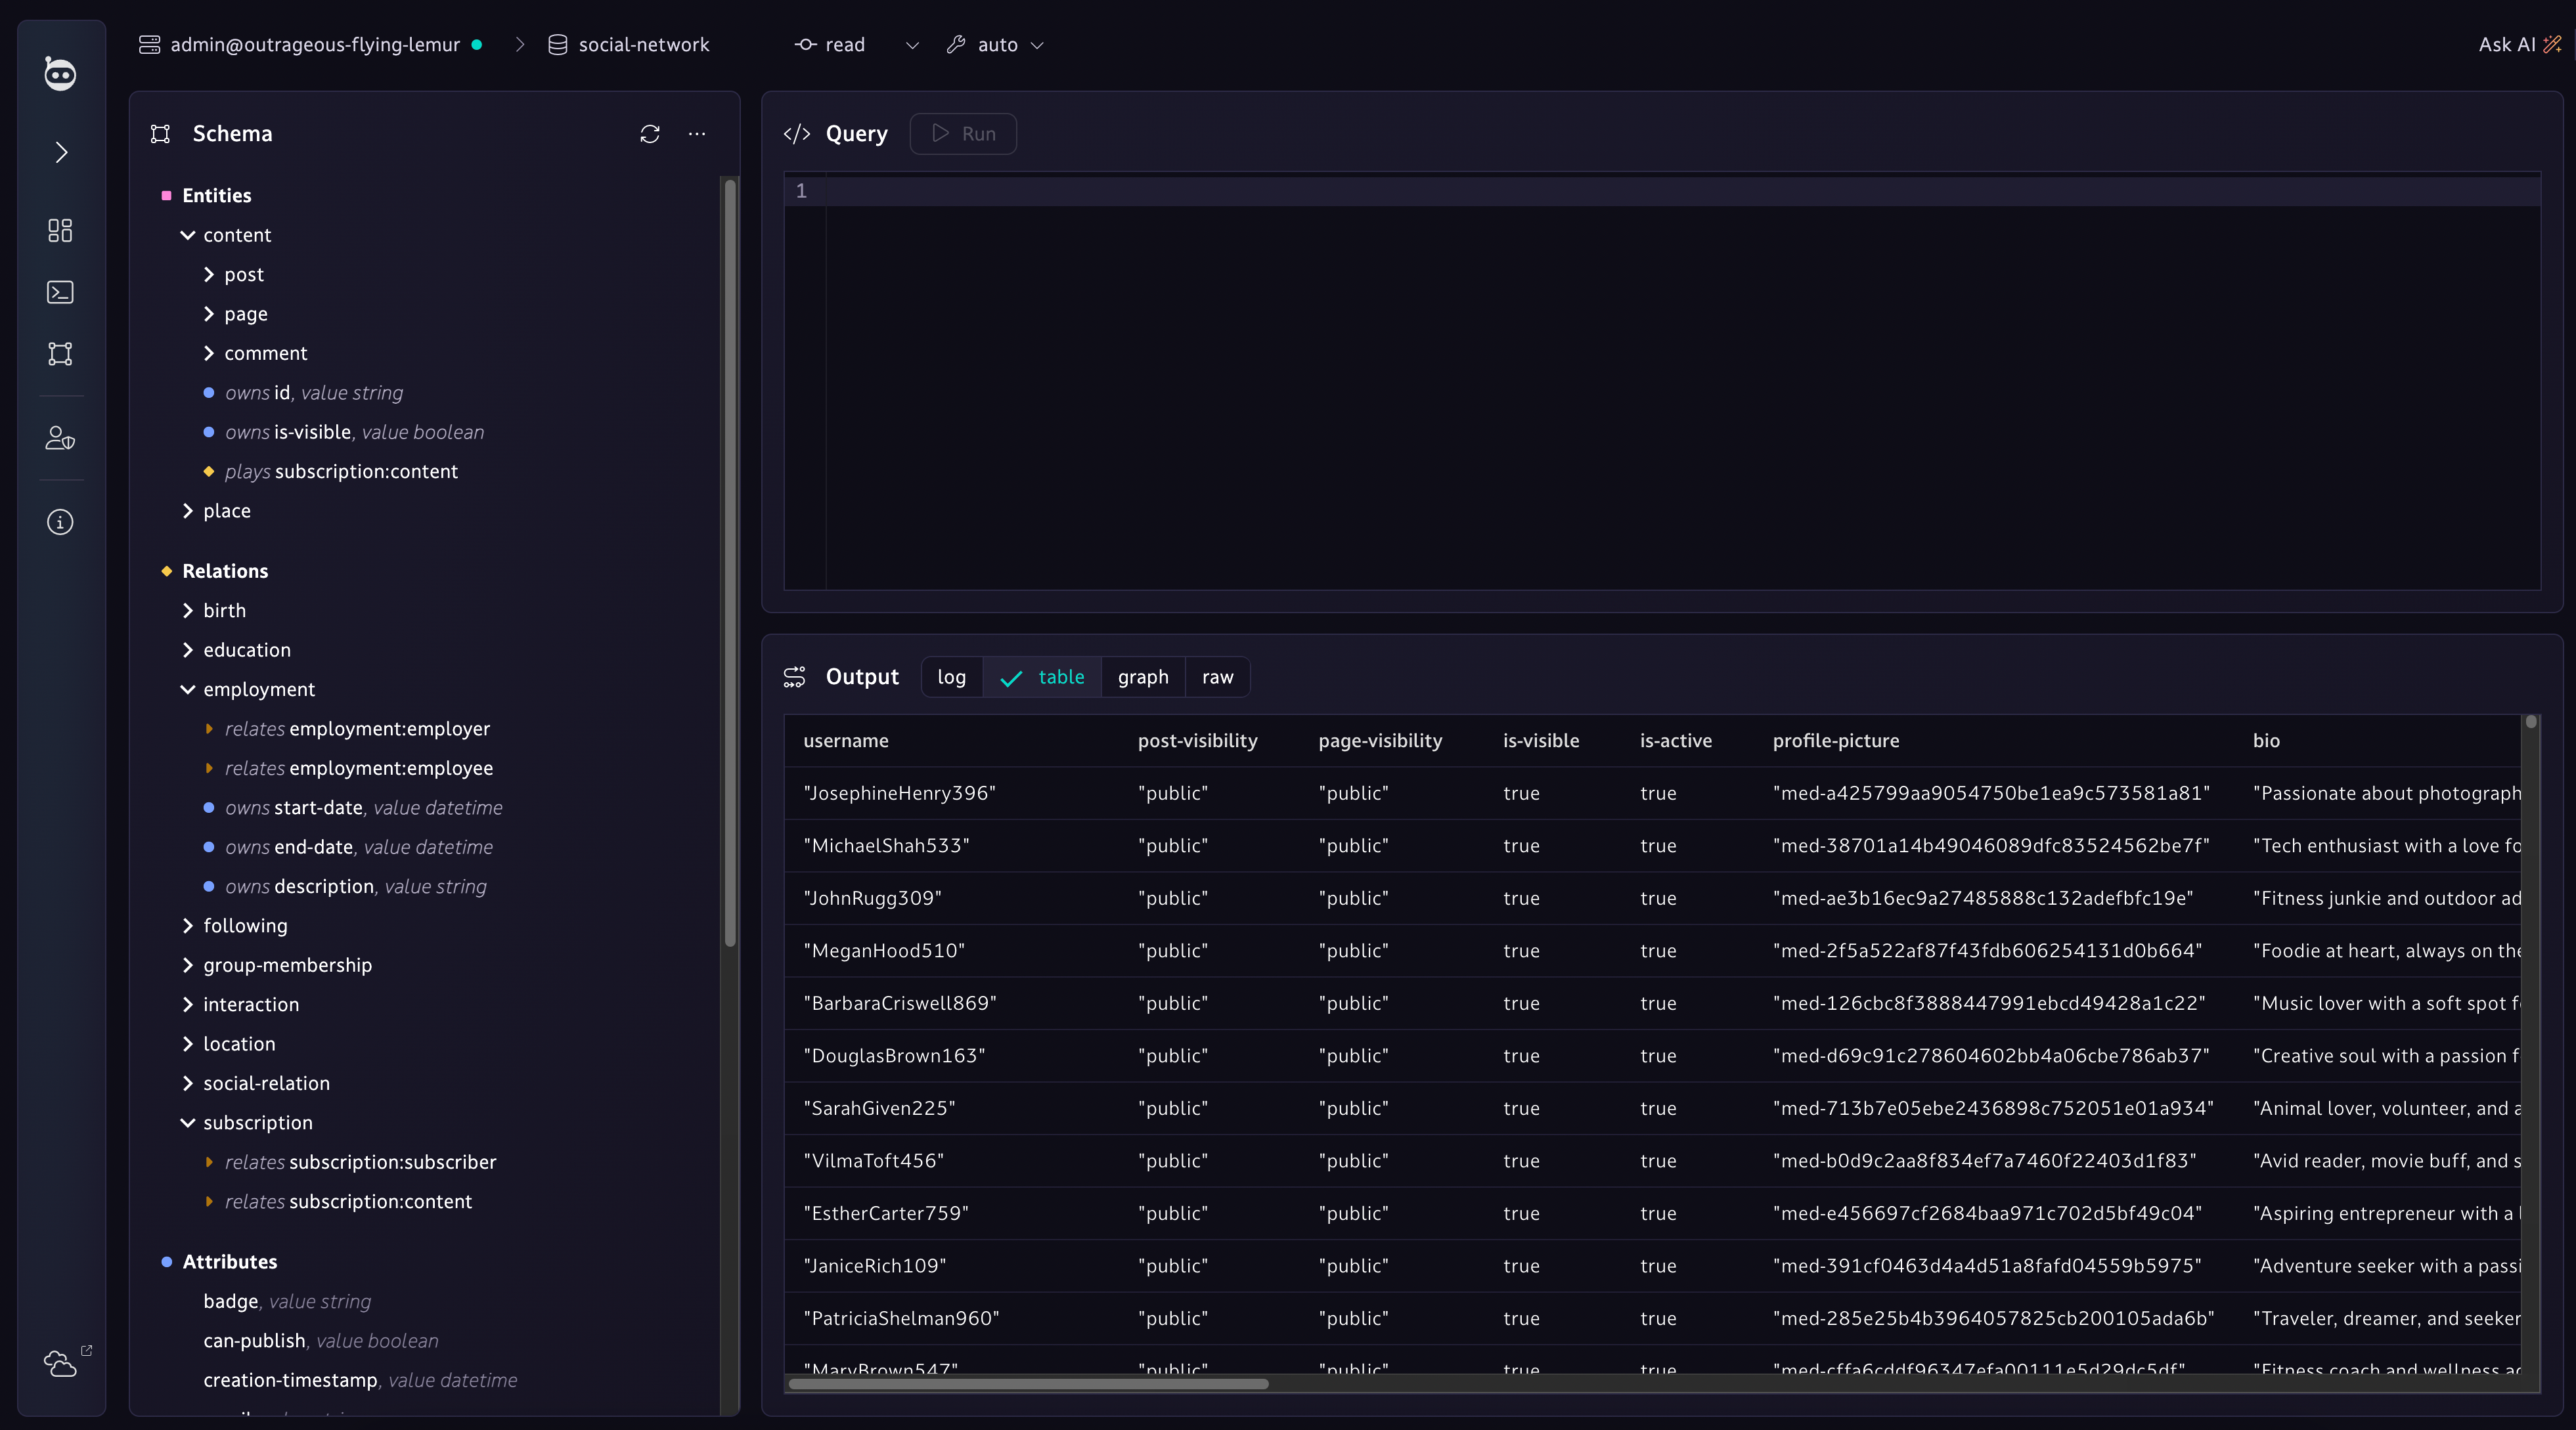This screenshot has width=2576, height=1430.
Task: Click the "MeganHood510" username cell
Action: (x=884, y=950)
